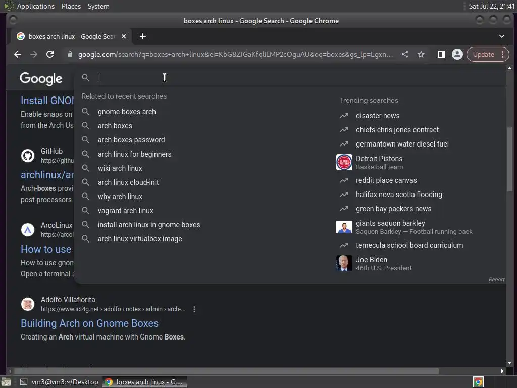Image resolution: width=517 pixels, height=388 pixels.
Task: Click the GitHub favicon in results
Action: 28,156
